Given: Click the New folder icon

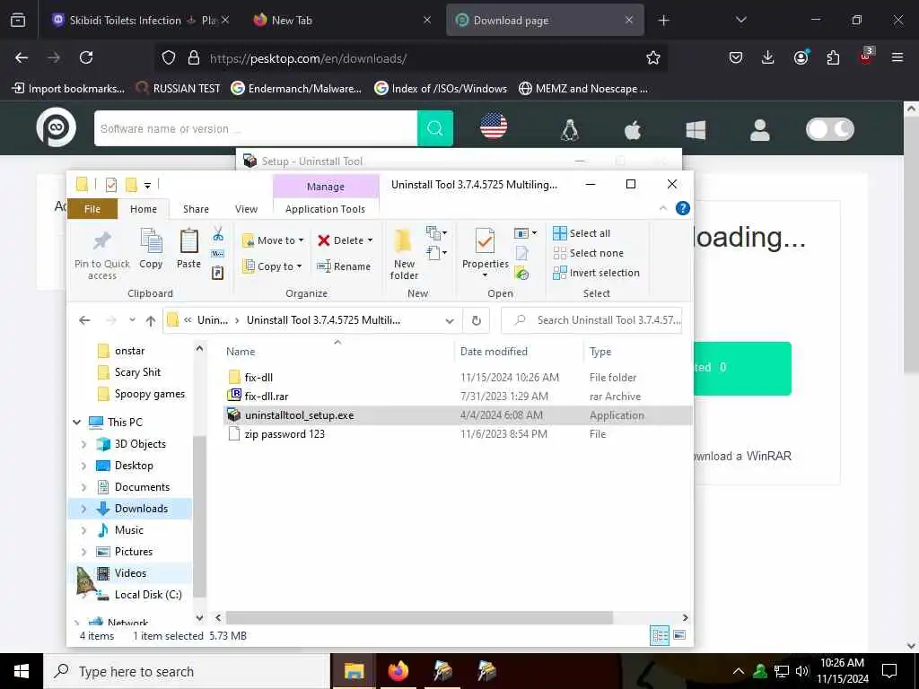Looking at the screenshot, I should (x=403, y=240).
